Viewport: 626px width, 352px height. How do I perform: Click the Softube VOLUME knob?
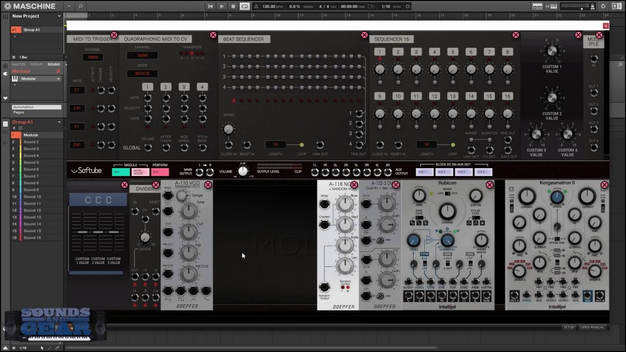click(x=243, y=172)
